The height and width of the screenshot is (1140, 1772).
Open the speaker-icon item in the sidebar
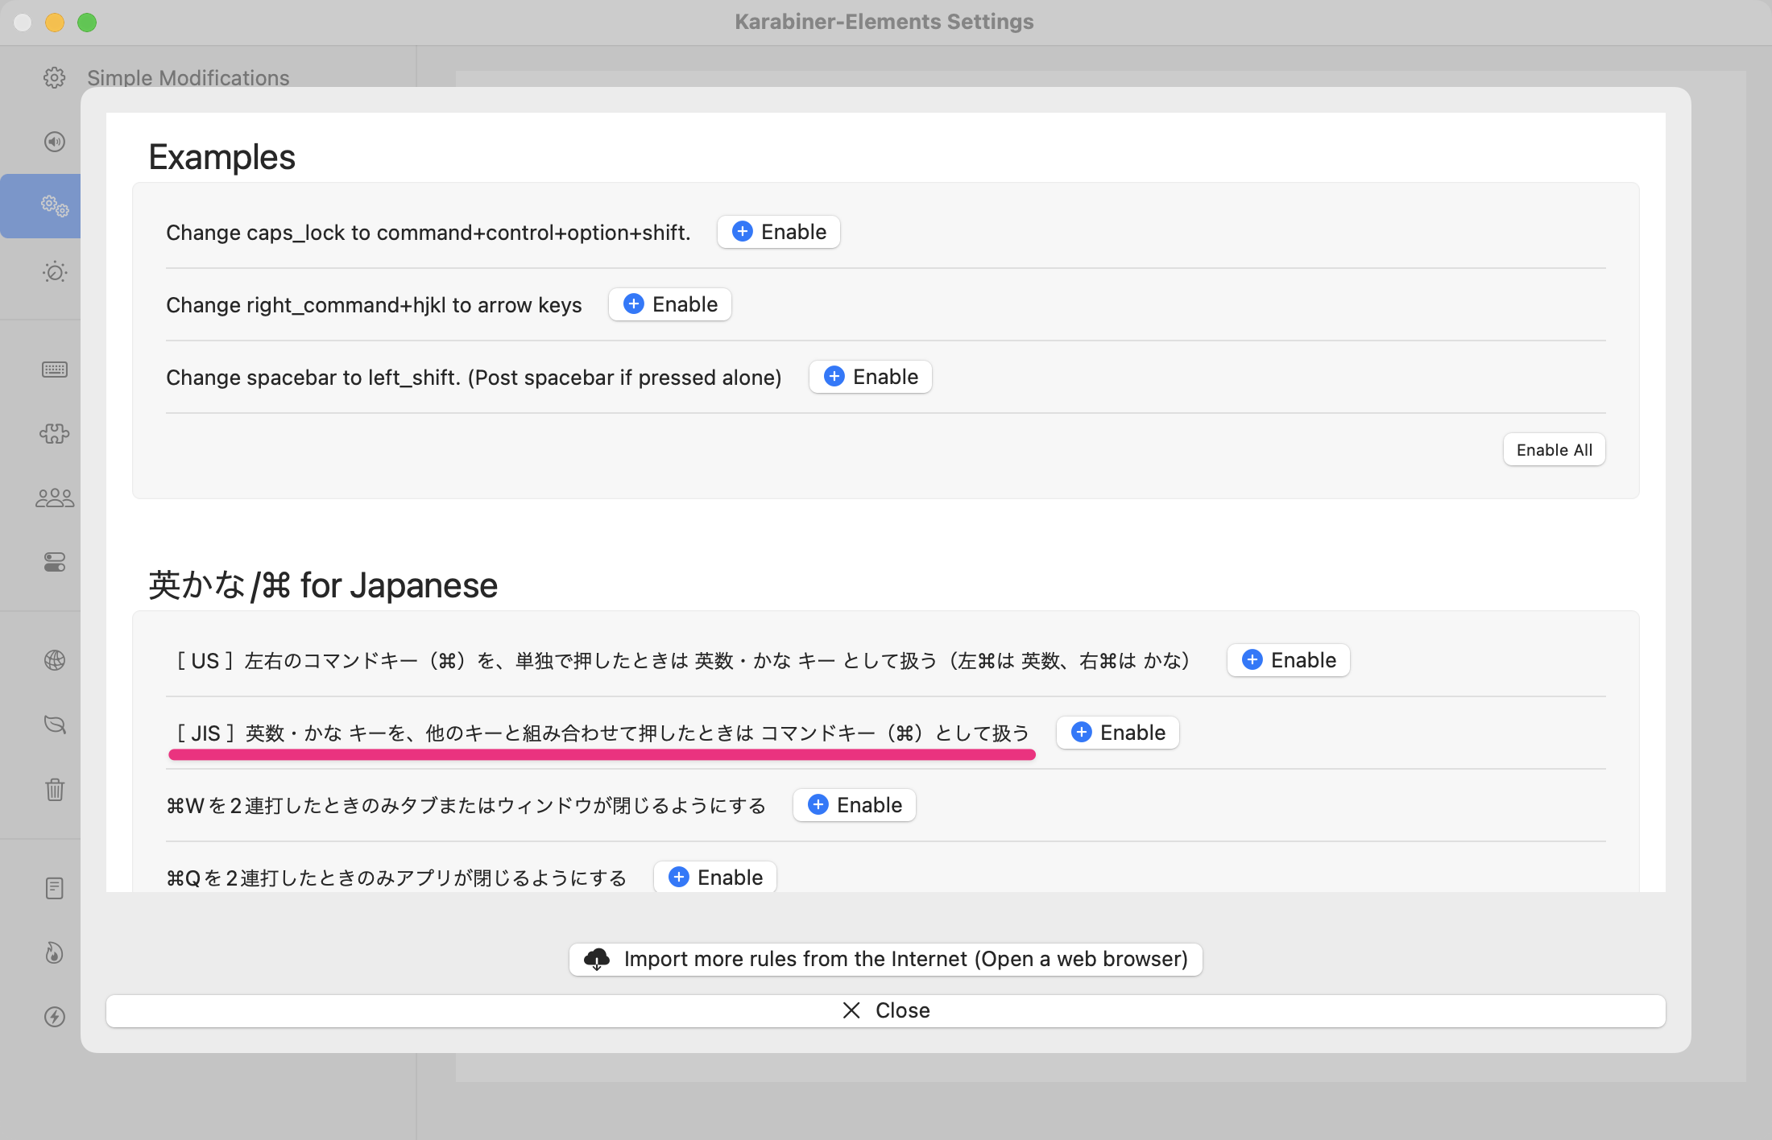coord(54,142)
